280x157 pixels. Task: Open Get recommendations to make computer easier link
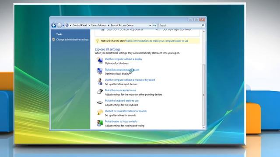157,41
